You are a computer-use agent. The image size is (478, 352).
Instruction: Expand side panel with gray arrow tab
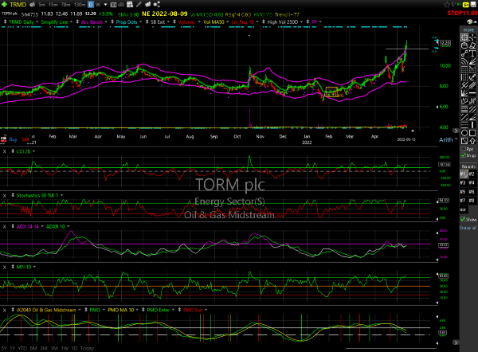point(456,131)
